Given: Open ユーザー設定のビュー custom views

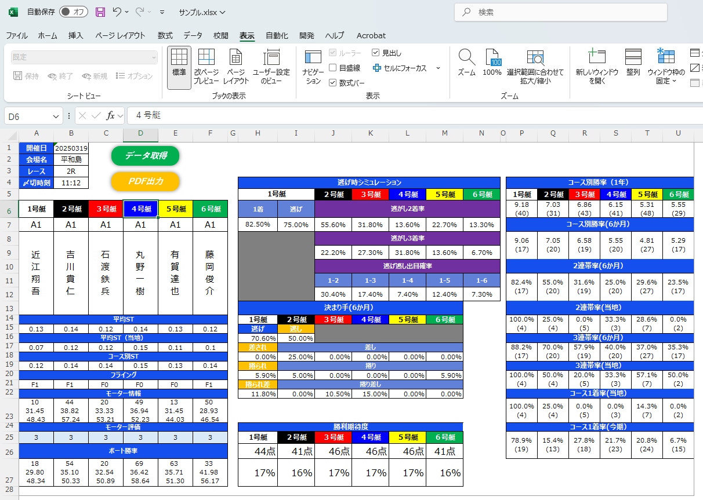Looking at the screenshot, I should [271, 67].
